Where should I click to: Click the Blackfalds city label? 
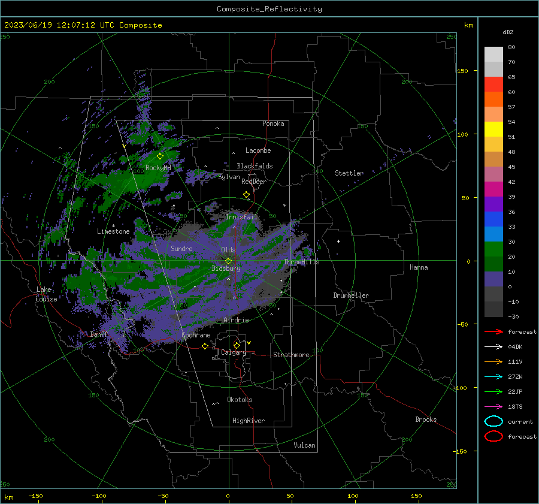pyautogui.click(x=255, y=166)
